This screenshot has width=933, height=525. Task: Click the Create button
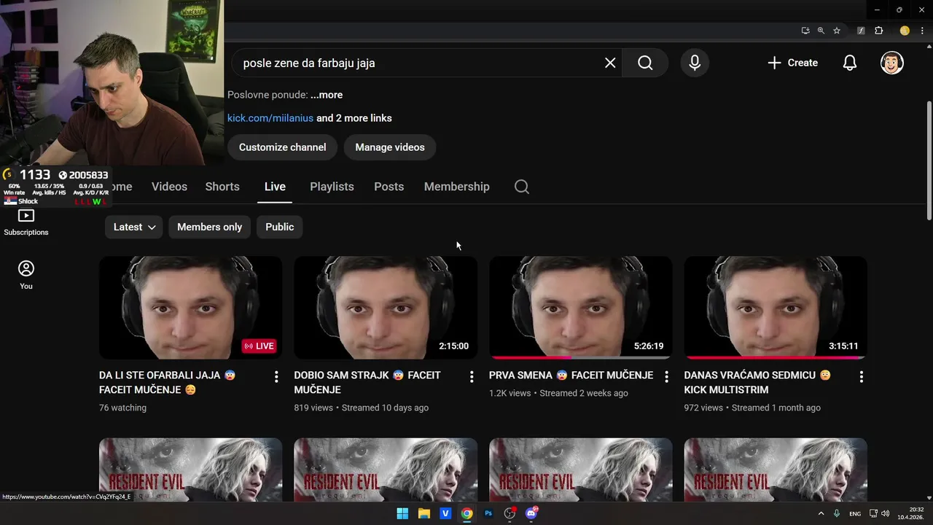click(x=793, y=63)
